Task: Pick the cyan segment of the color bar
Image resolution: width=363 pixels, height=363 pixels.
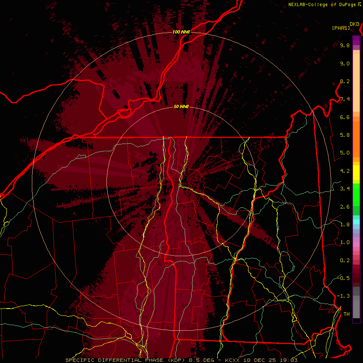Action: (x=356, y=222)
